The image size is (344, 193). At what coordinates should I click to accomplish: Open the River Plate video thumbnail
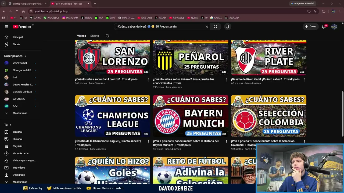click(269, 58)
